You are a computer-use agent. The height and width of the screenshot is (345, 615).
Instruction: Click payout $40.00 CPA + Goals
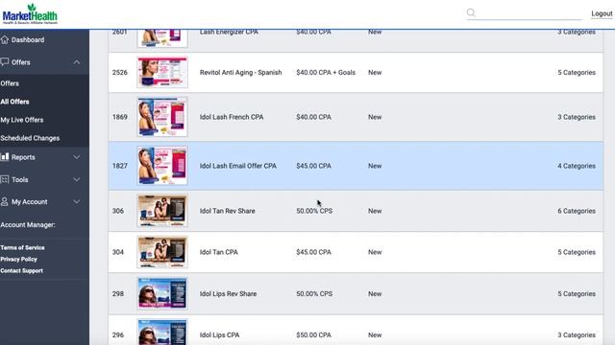point(326,73)
